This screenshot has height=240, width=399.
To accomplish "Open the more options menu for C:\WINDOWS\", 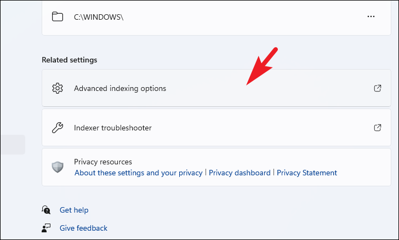I will [371, 16].
